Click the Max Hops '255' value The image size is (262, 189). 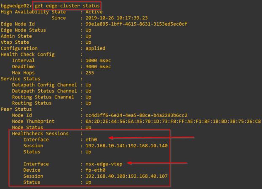pyautogui.click(x=90, y=73)
